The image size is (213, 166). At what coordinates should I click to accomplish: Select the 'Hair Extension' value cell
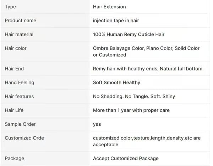pos(109,7)
